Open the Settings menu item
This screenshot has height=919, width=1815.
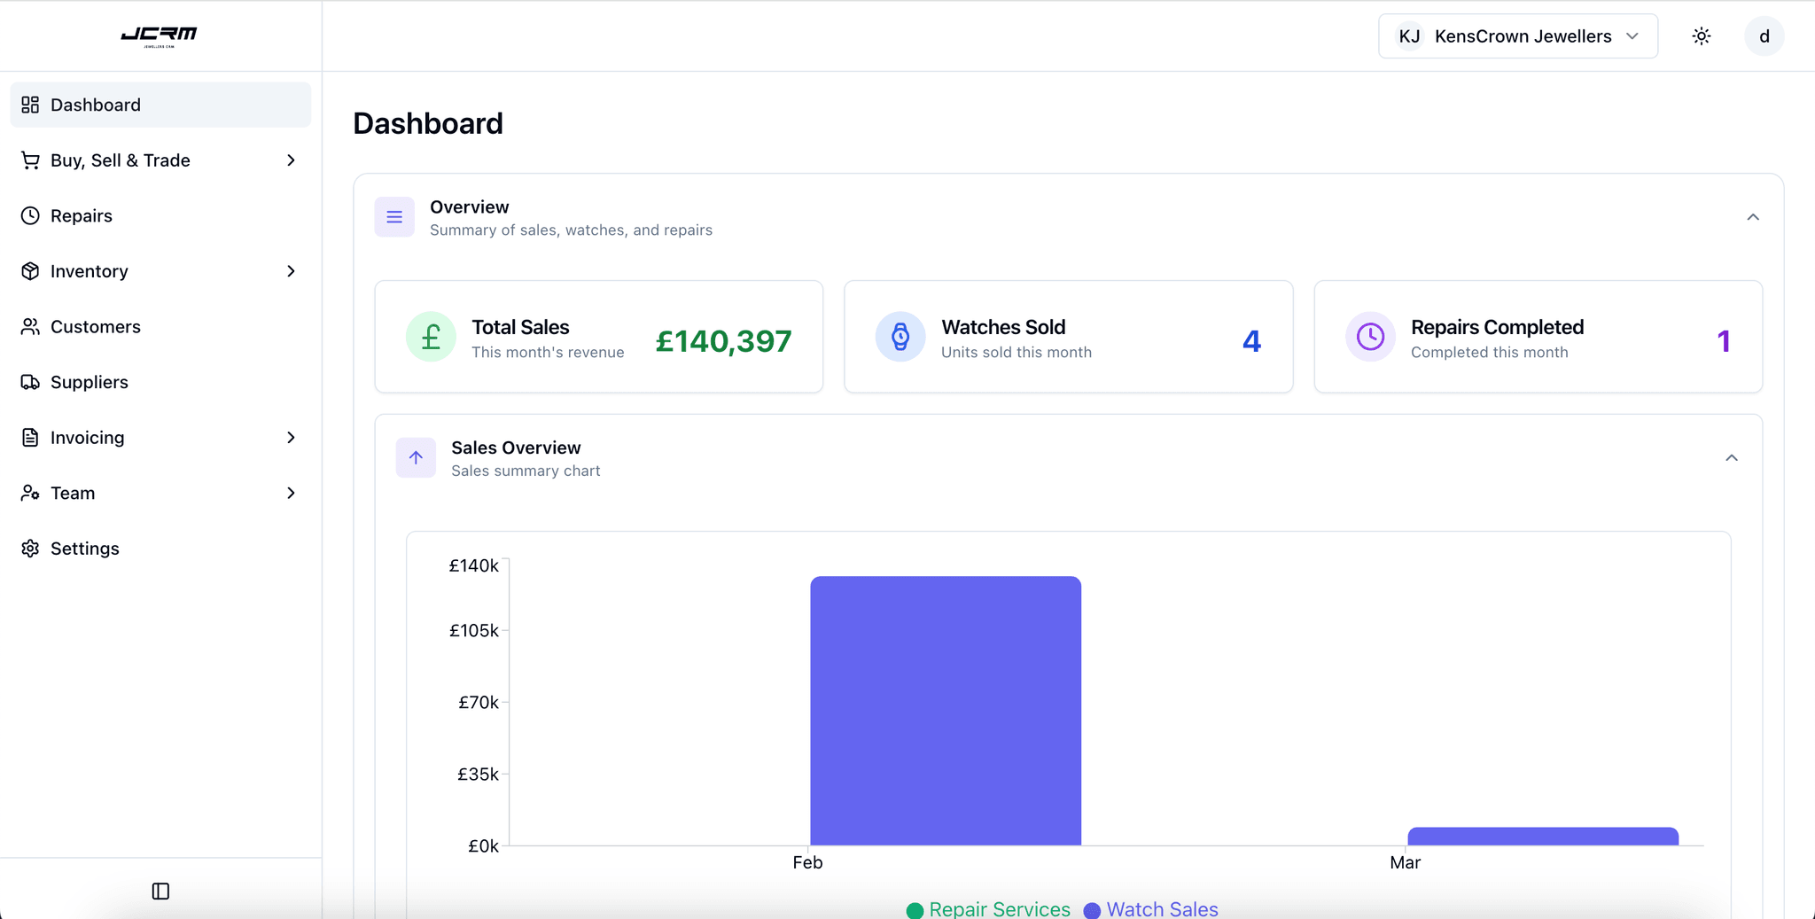pyautogui.click(x=83, y=548)
